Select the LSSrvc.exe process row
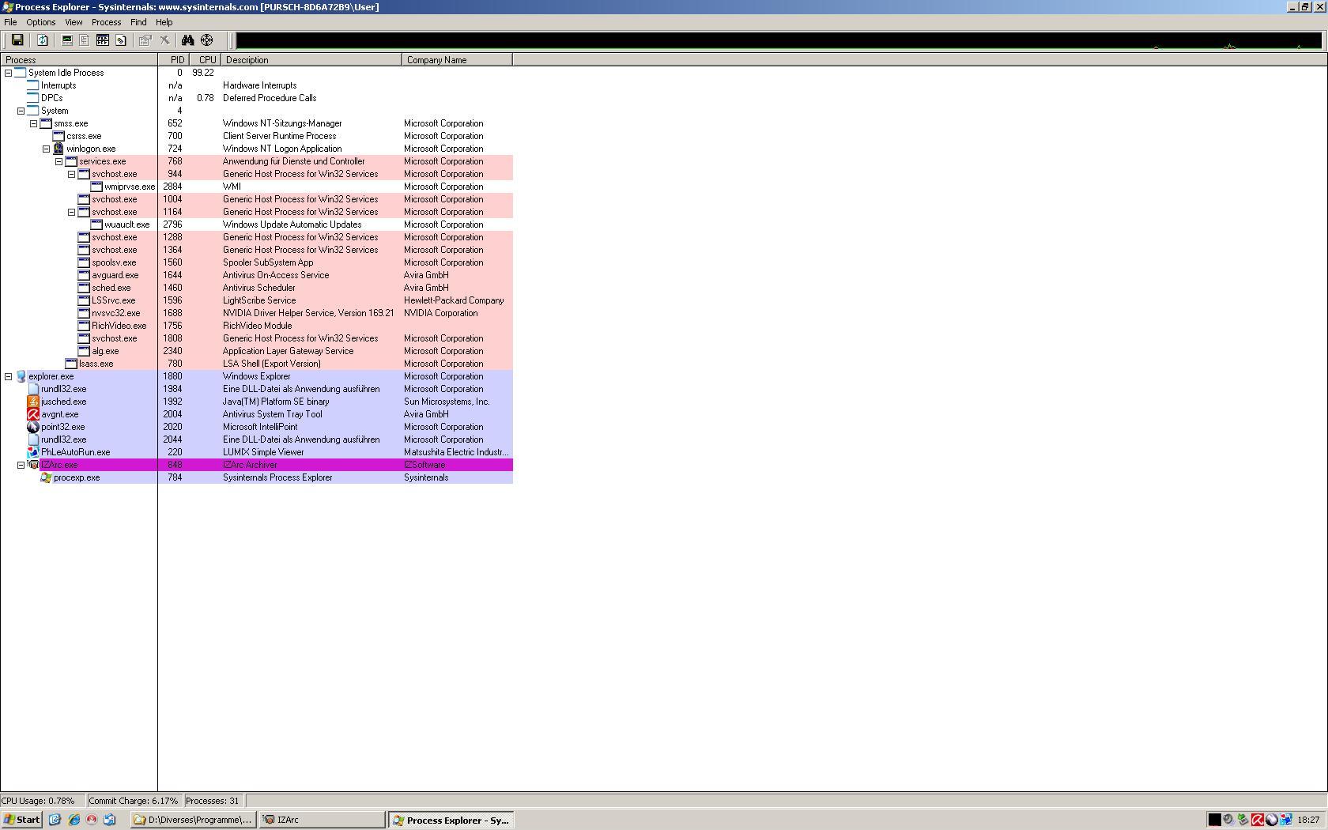Screen dimensions: 1328x830 click(257, 300)
